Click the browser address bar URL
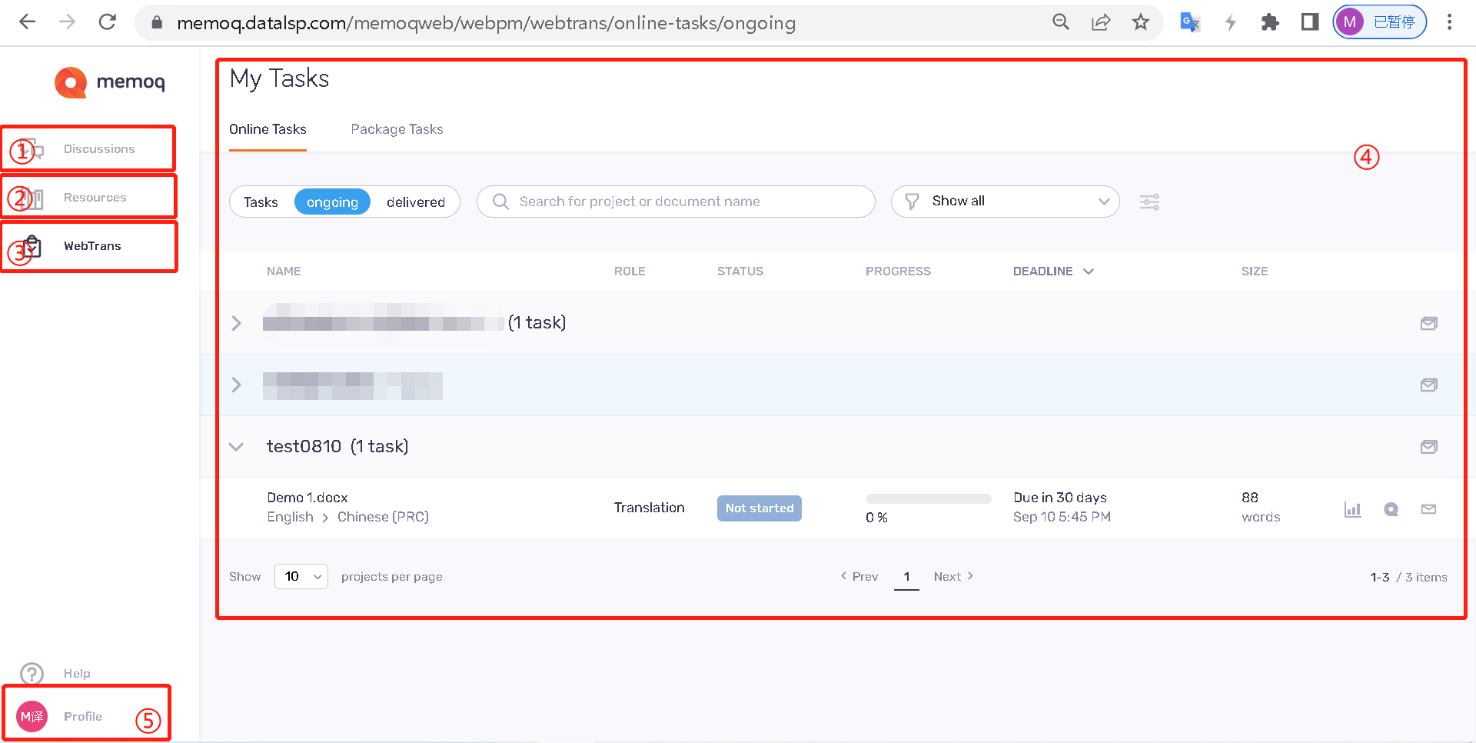 click(x=486, y=23)
